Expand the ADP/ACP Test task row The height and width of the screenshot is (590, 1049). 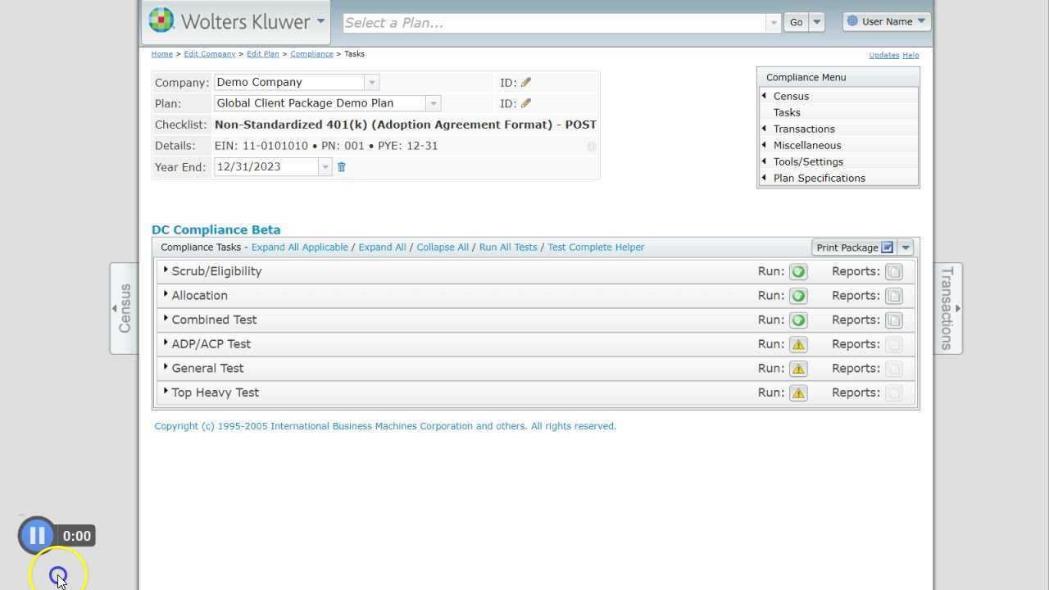coord(166,343)
